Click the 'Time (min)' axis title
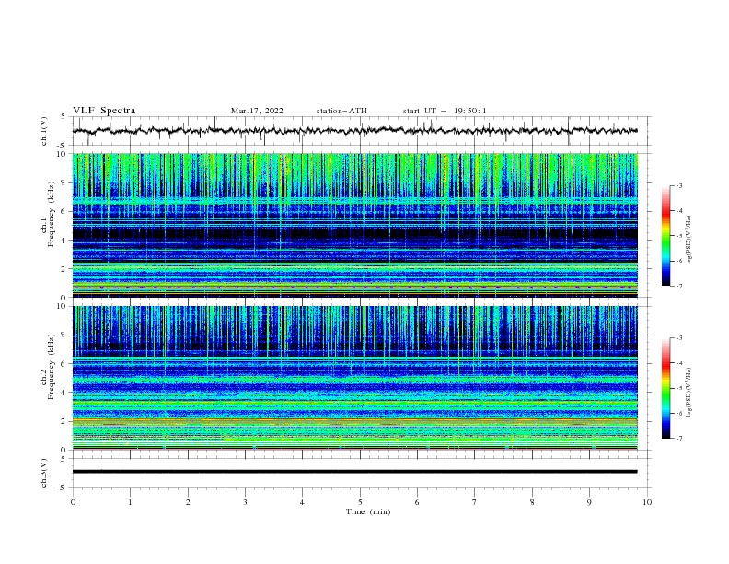This screenshot has height=564, width=729. [x=368, y=511]
